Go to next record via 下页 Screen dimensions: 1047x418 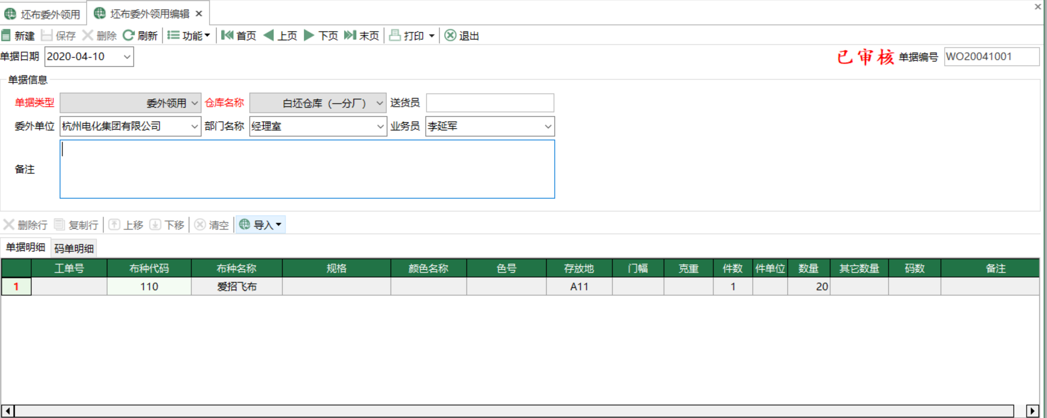click(321, 36)
